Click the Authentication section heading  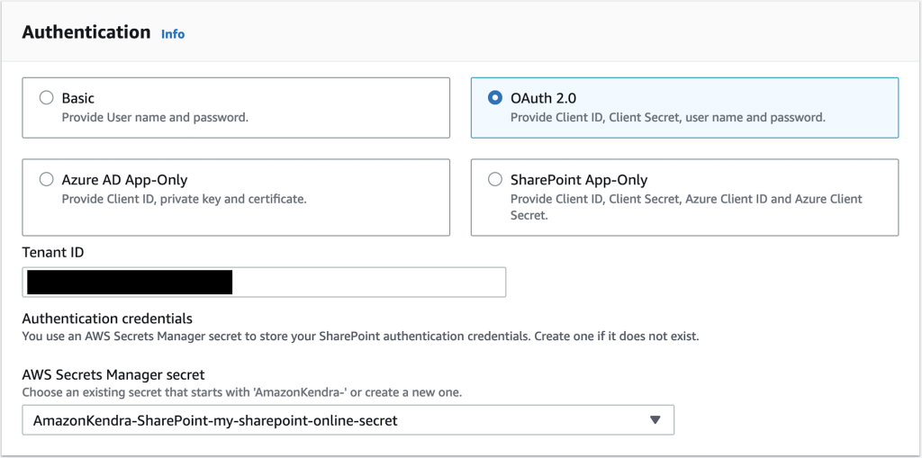coord(86,32)
